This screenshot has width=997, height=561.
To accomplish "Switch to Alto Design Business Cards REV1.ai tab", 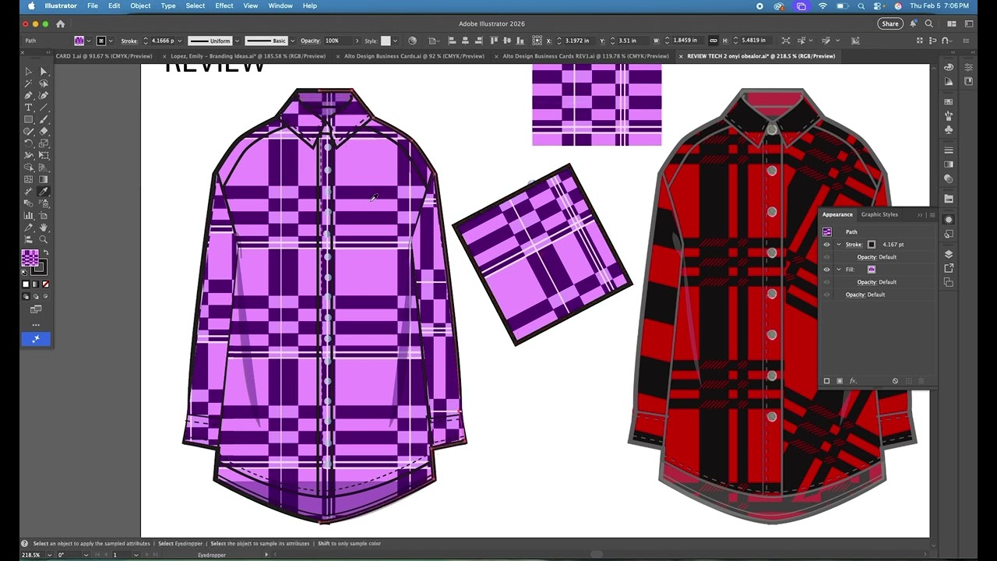I will (x=586, y=56).
